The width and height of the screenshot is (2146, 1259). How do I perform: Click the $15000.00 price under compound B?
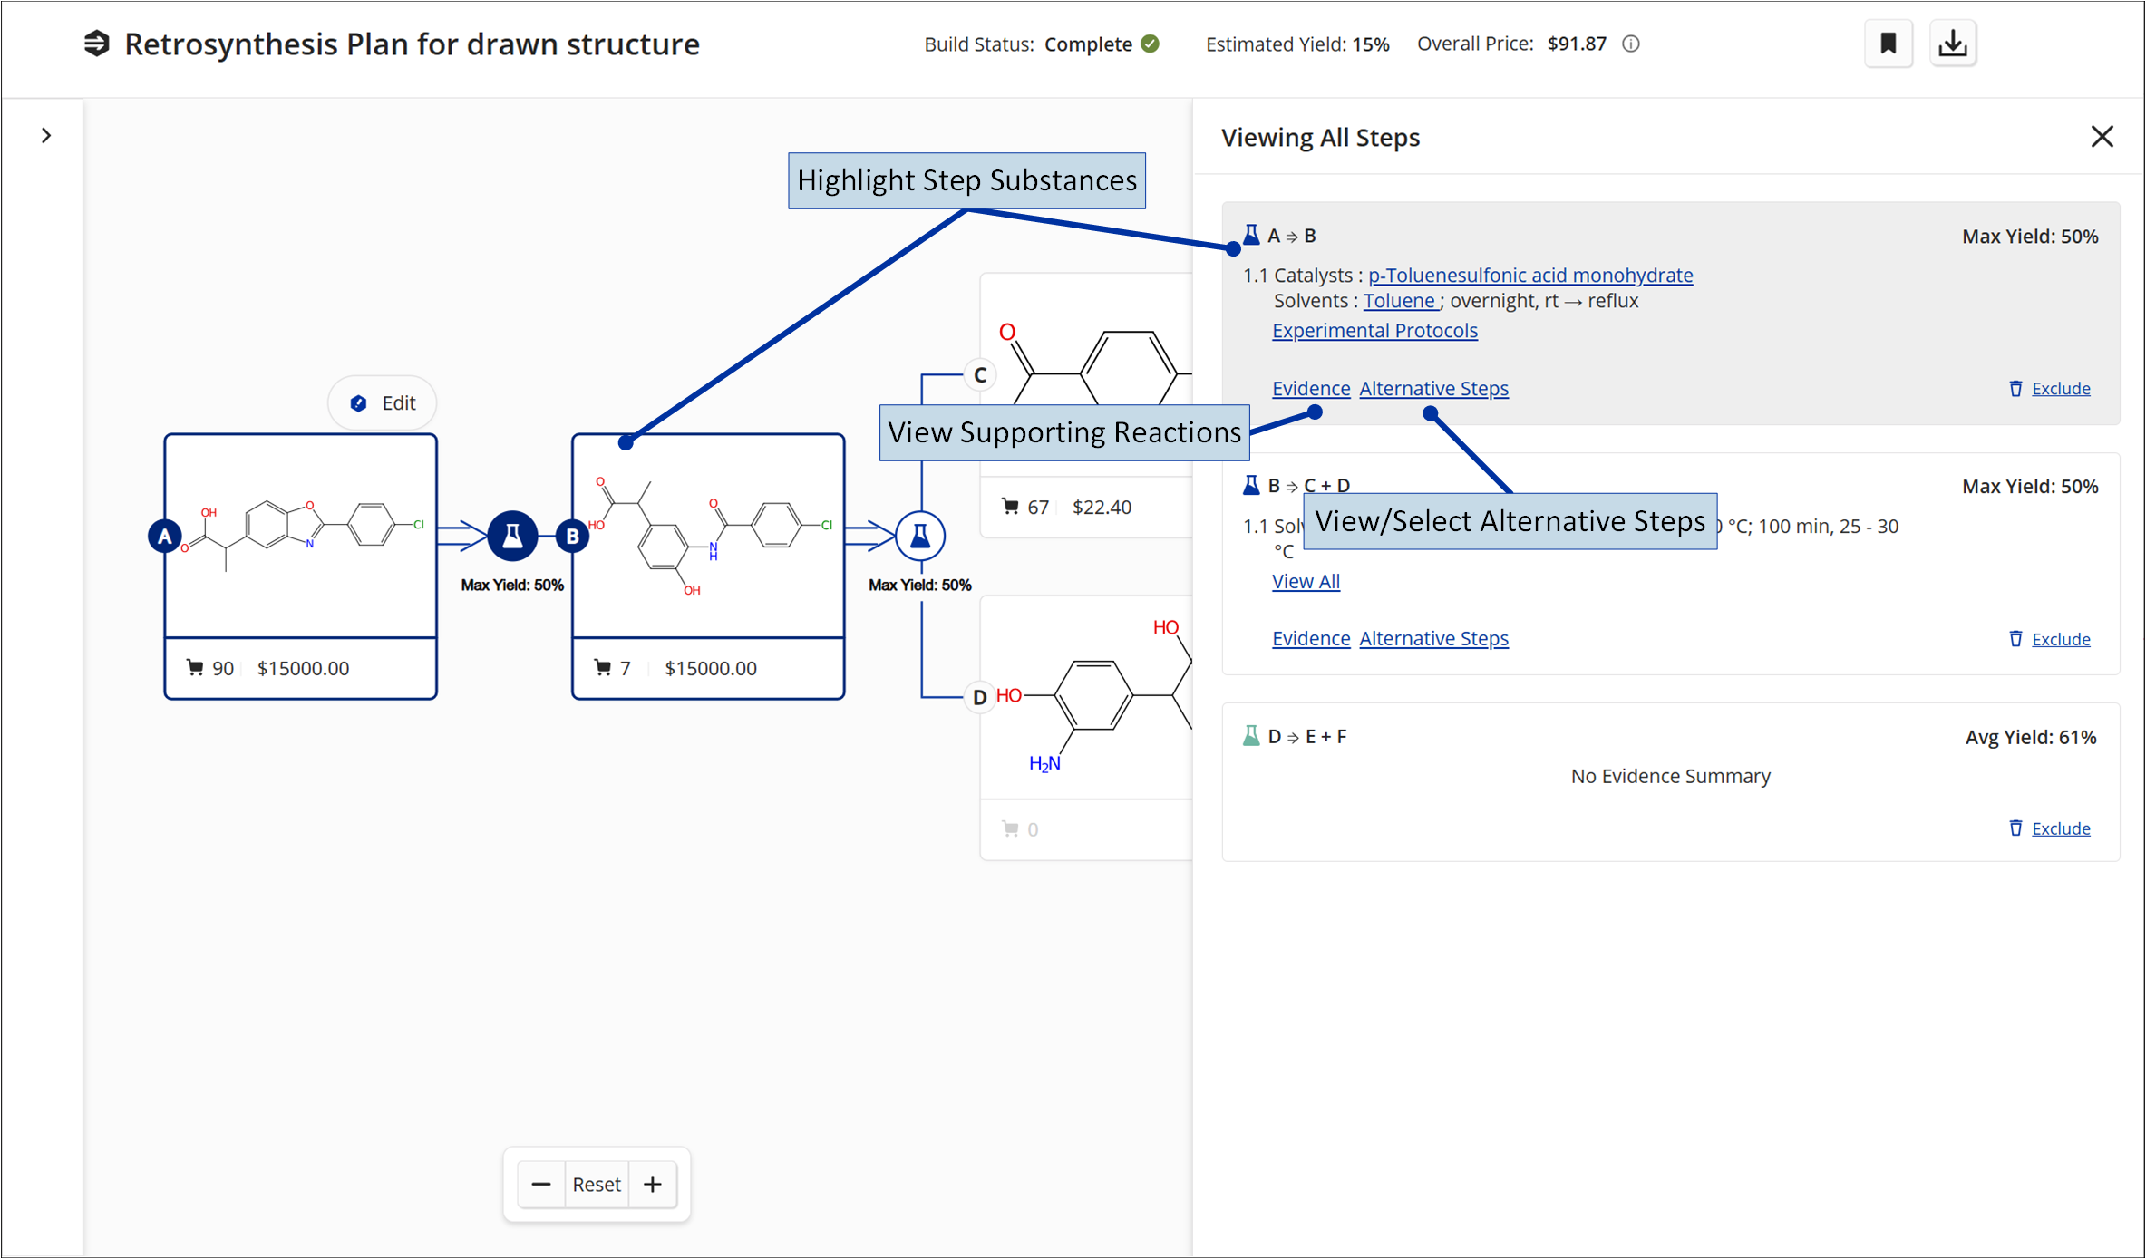coord(711,668)
